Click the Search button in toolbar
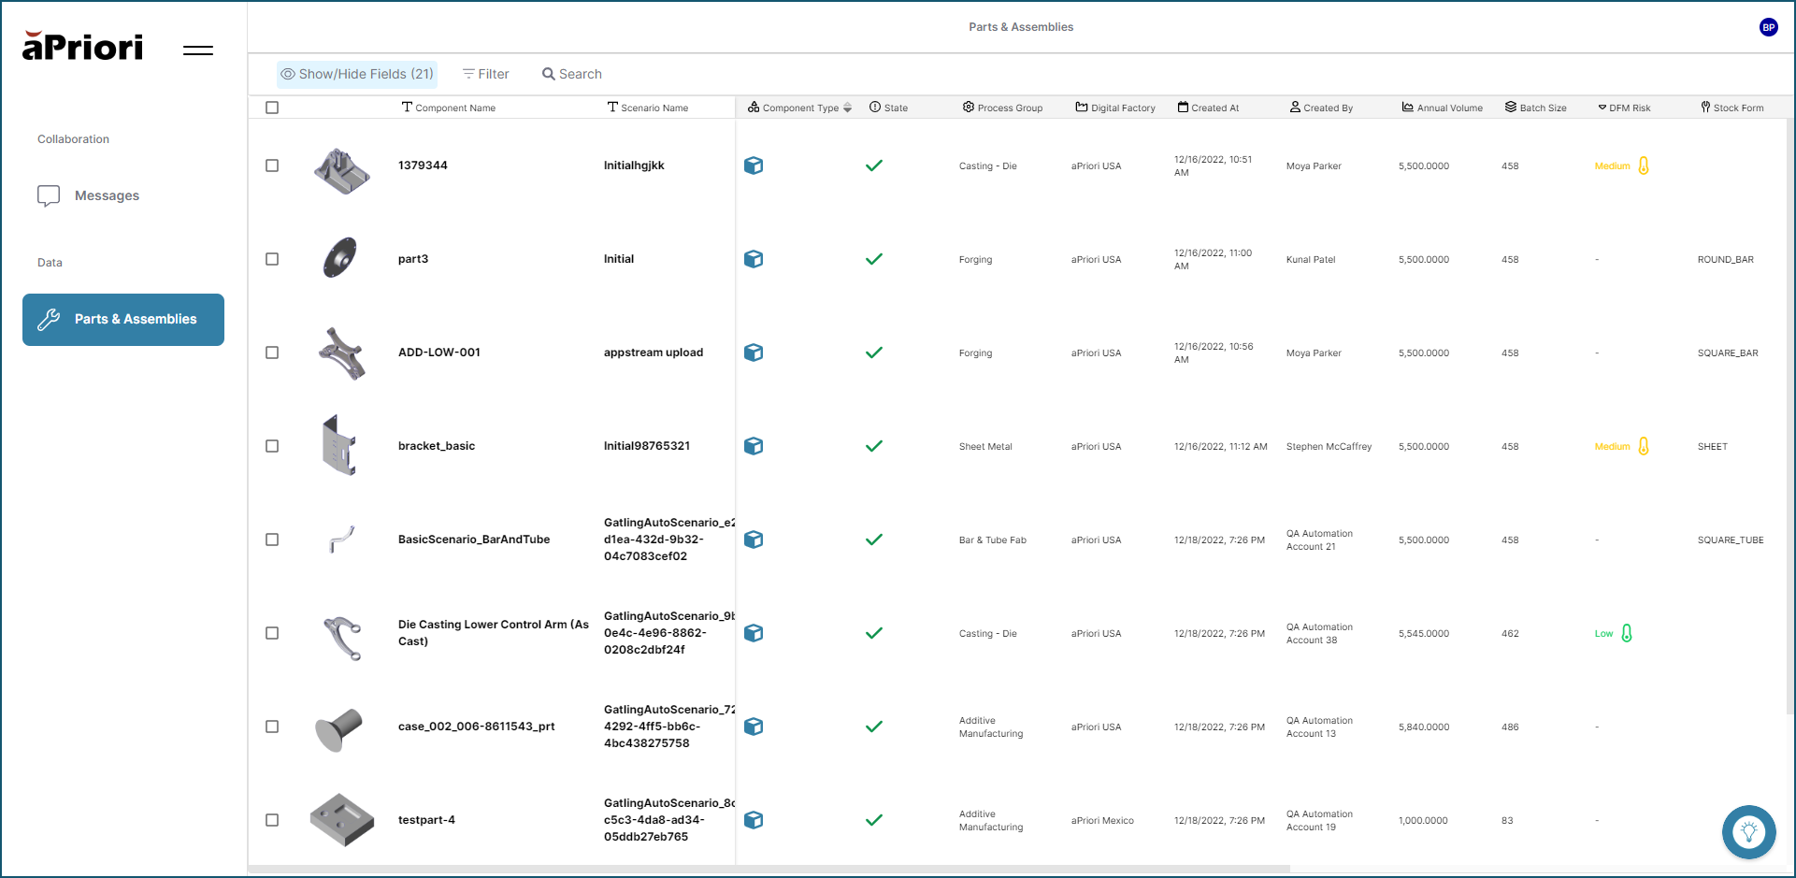The width and height of the screenshot is (1796, 878). pos(572,74)
